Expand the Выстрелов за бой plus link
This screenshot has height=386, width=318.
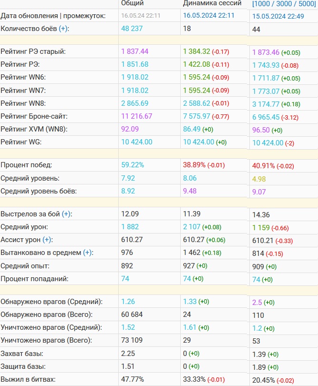67,214
